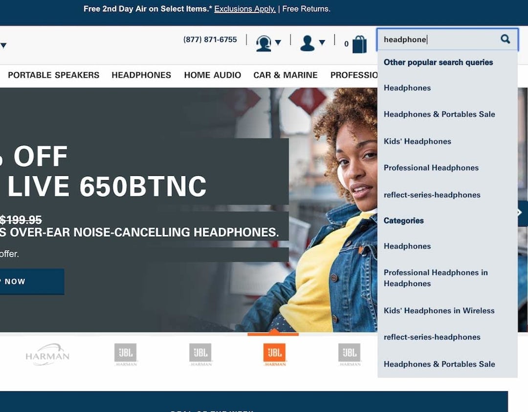
Task: Open the Exclusions Apply link
Action: [x=245, y=9]
